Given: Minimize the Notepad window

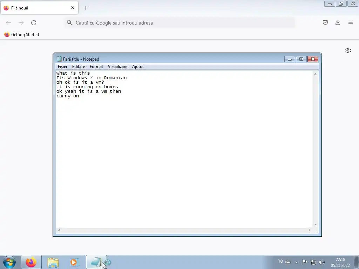Looking at the screenshot, I should click(290, 59).
